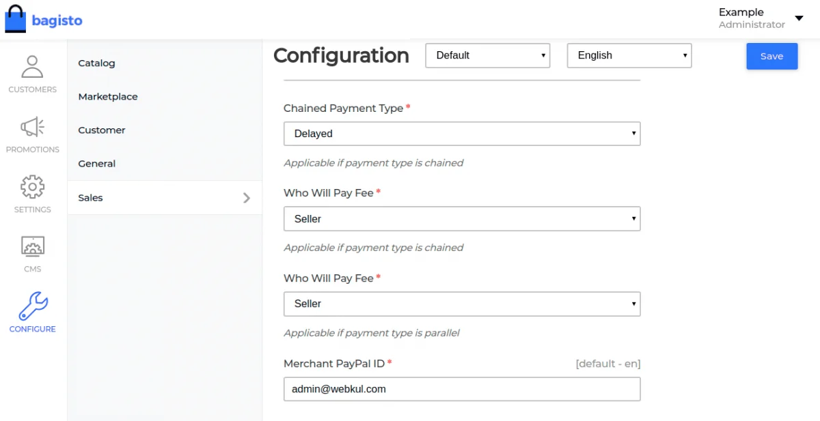Click the CUSTOMERS sidebar label
This screenshot has width=820, height=421.
pos(32,89)
